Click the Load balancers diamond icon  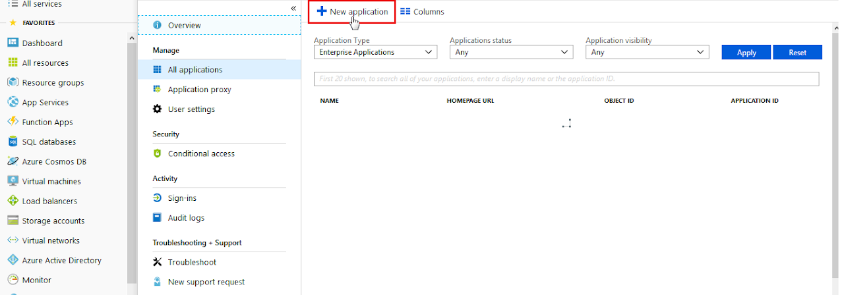click(12, 201)
